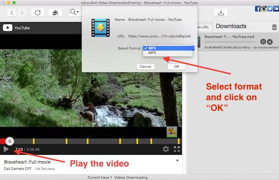Click the 156,784 views text
Viewport: 279px width, 180px height.
[x=45, y=169]
